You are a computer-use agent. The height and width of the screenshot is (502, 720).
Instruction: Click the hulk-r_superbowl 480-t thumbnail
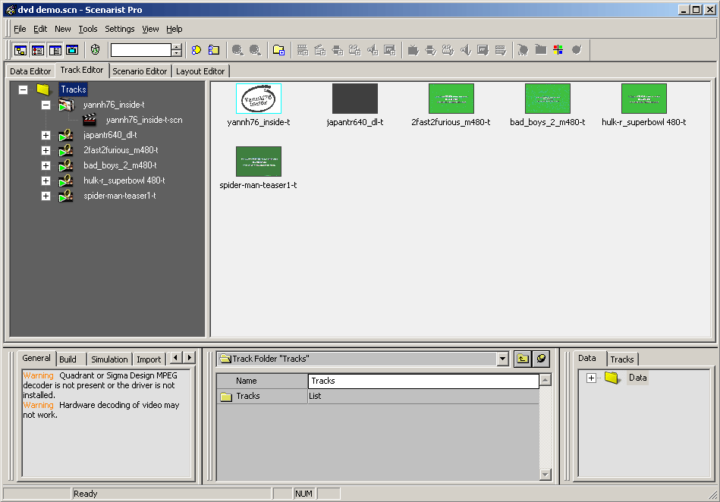point(644,98)
